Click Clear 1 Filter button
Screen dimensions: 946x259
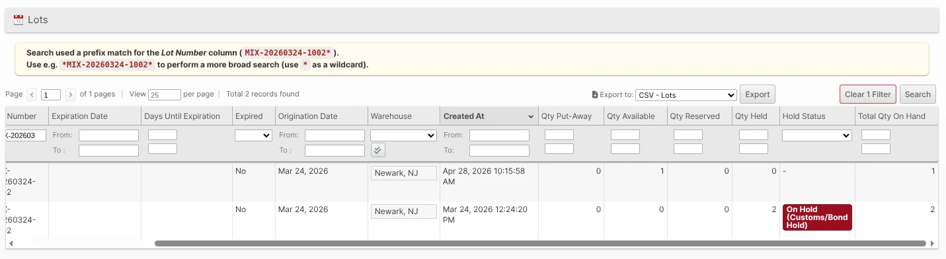click(868, 94)
